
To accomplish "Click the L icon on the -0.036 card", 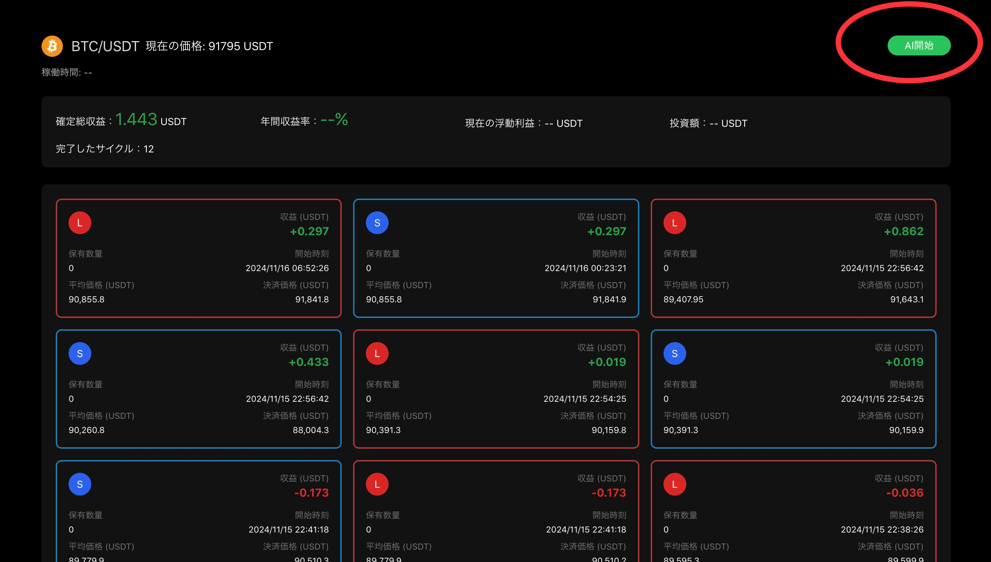I will pos(675,484).
